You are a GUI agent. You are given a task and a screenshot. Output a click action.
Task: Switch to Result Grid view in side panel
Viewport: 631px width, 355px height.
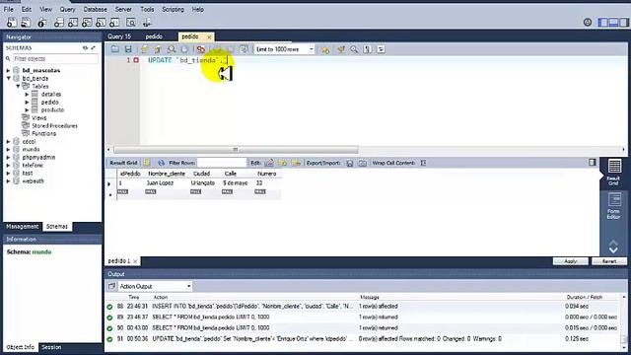pyautogui.click(x=613, y=173)
